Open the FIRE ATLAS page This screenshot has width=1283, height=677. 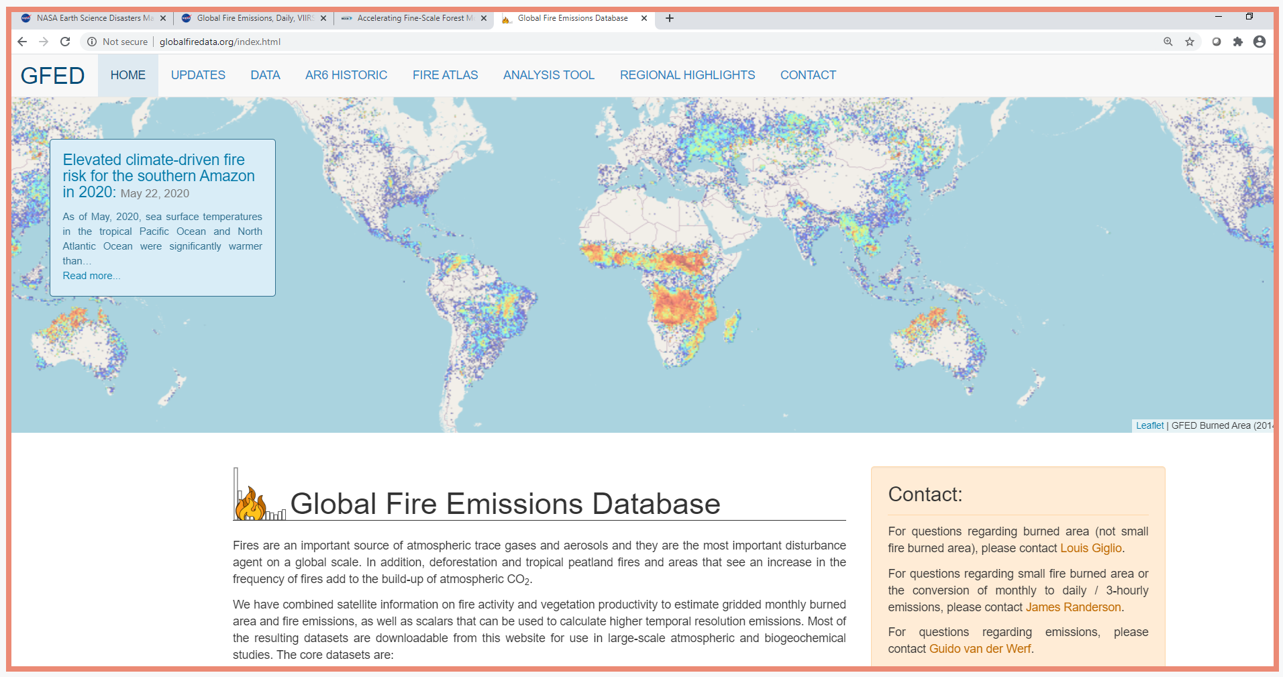click(x=445, y=75)
